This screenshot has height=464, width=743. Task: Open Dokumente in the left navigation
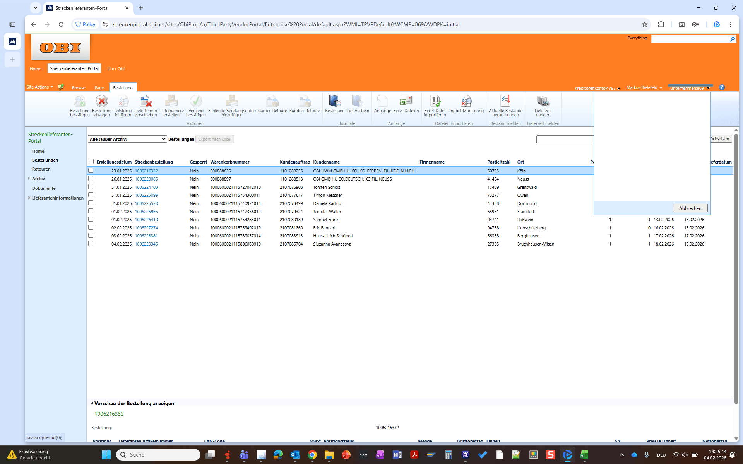point(44,188)
